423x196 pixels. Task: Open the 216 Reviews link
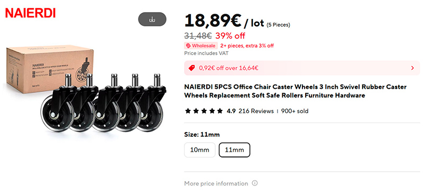pos(256,111)
